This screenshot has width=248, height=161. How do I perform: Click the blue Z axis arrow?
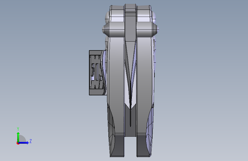click(x=23, y=143)
